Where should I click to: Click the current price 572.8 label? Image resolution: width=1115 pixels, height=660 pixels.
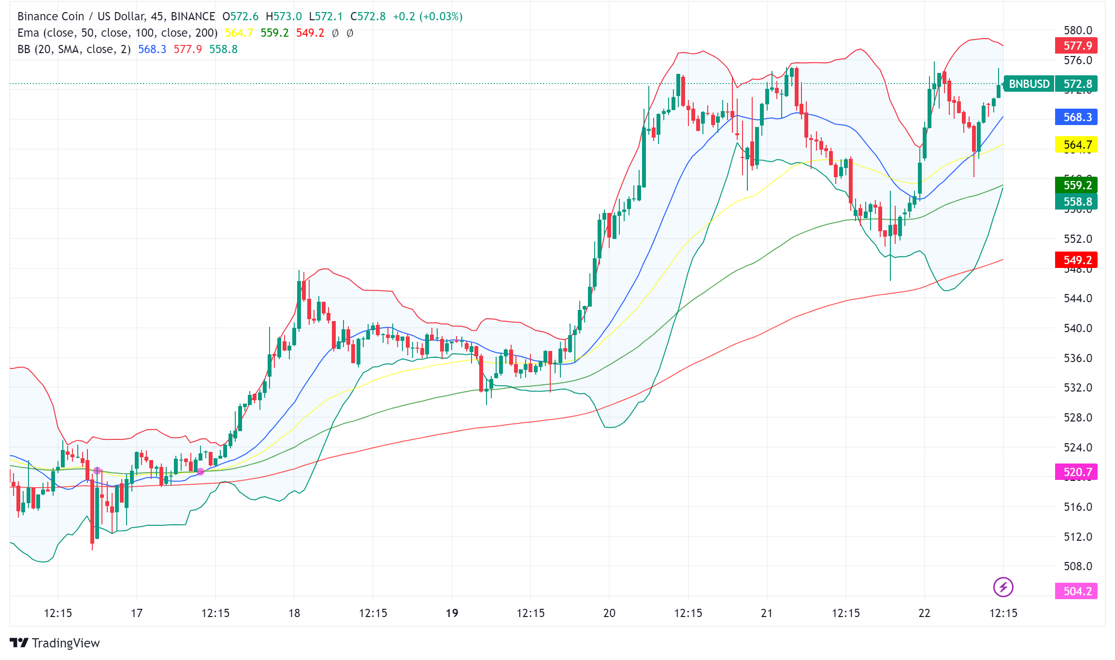tap(1077, 84)
